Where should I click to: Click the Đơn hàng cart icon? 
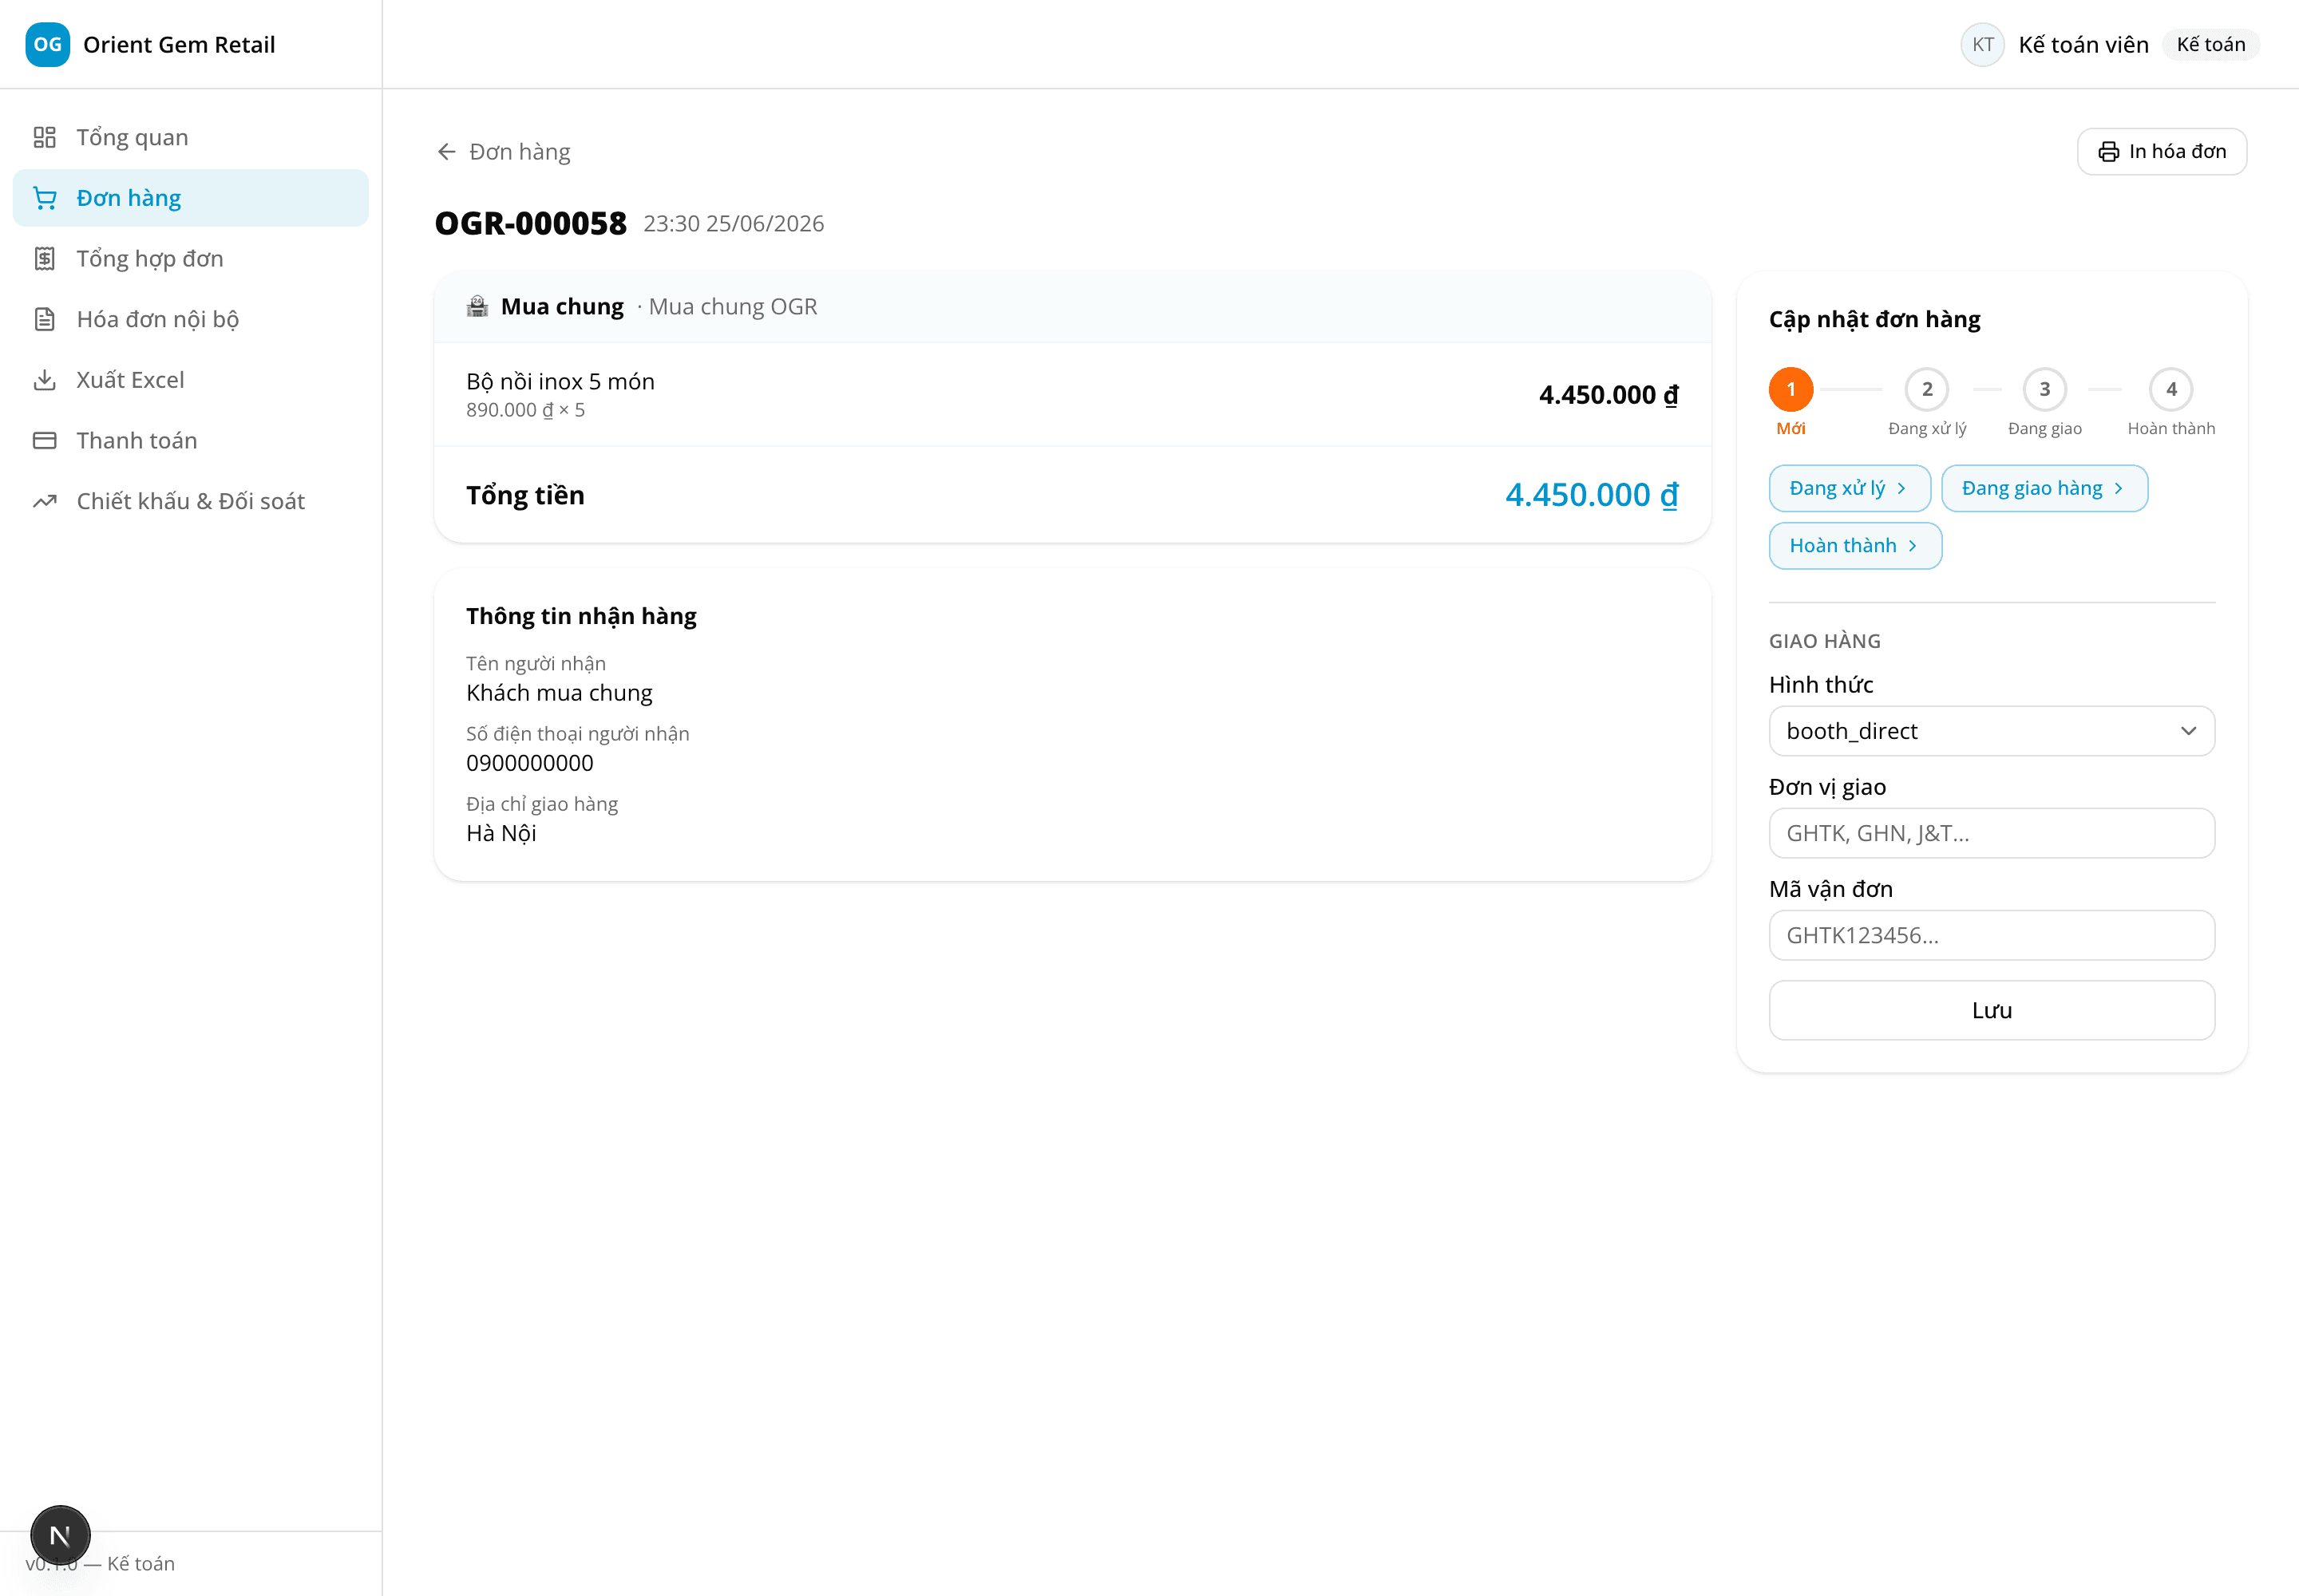point(44,198)
